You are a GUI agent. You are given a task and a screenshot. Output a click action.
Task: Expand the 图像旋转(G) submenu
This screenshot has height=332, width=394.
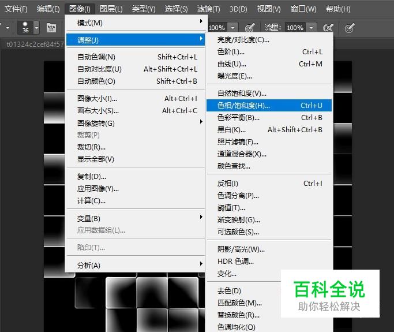136,123
